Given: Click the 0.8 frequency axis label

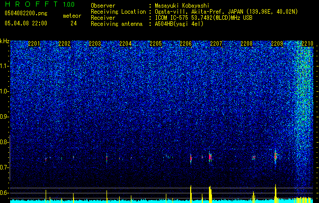Looking at the screenshot, I should (x=5, y=142).
